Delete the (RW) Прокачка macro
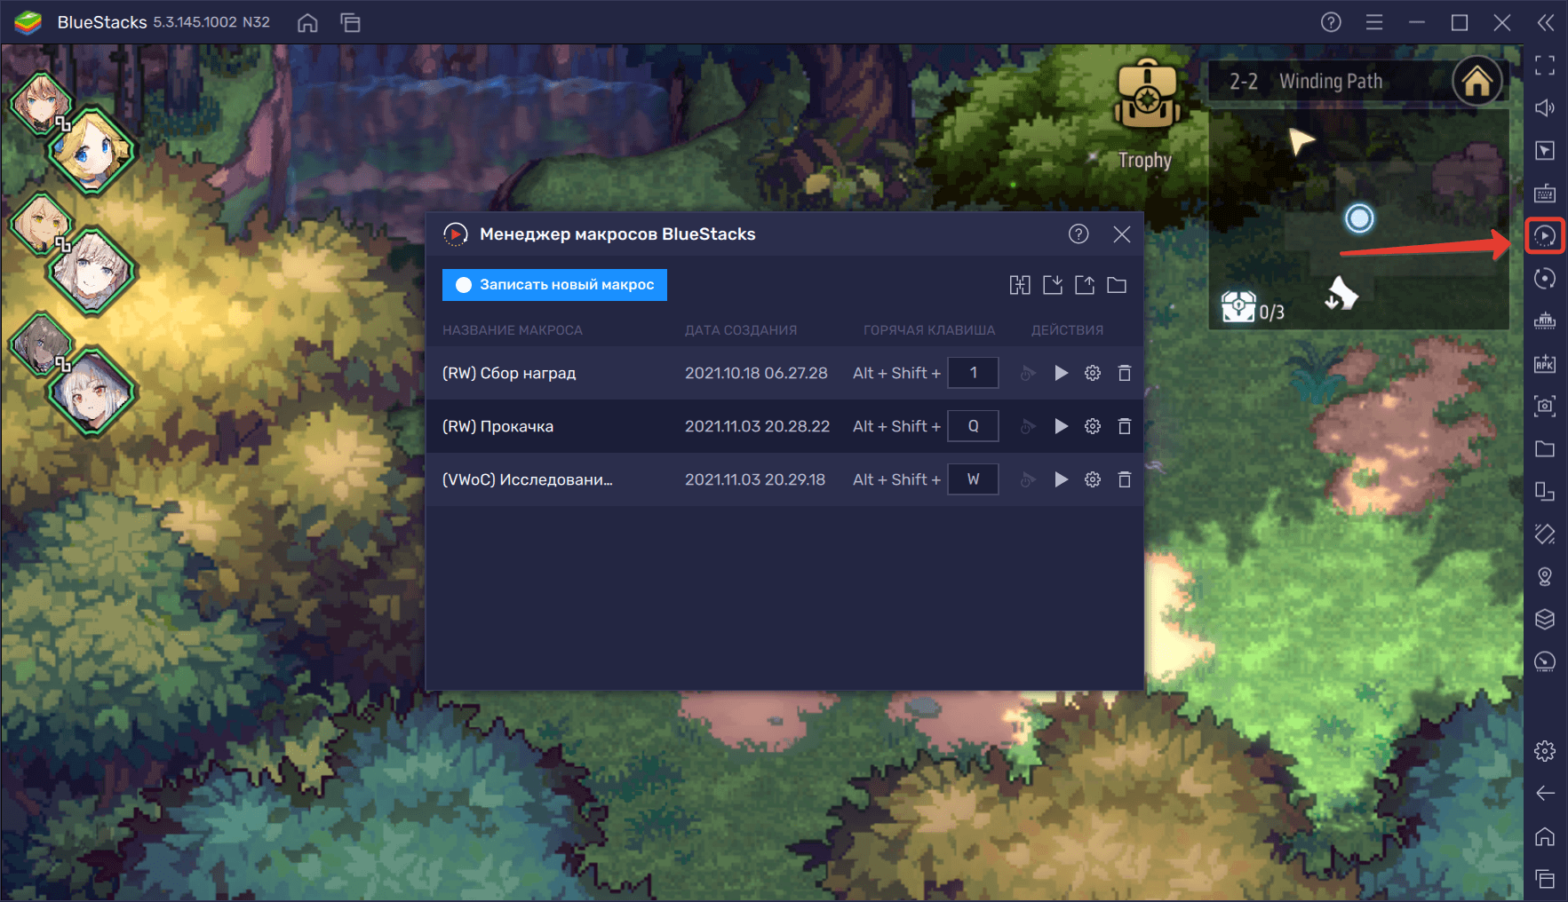 (x=1125, y=426)
